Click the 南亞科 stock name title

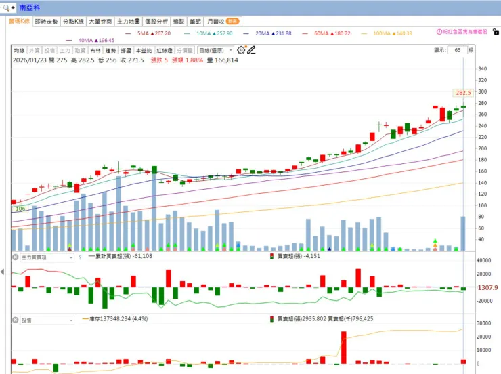pyautogui.click(x=29, y=7)
